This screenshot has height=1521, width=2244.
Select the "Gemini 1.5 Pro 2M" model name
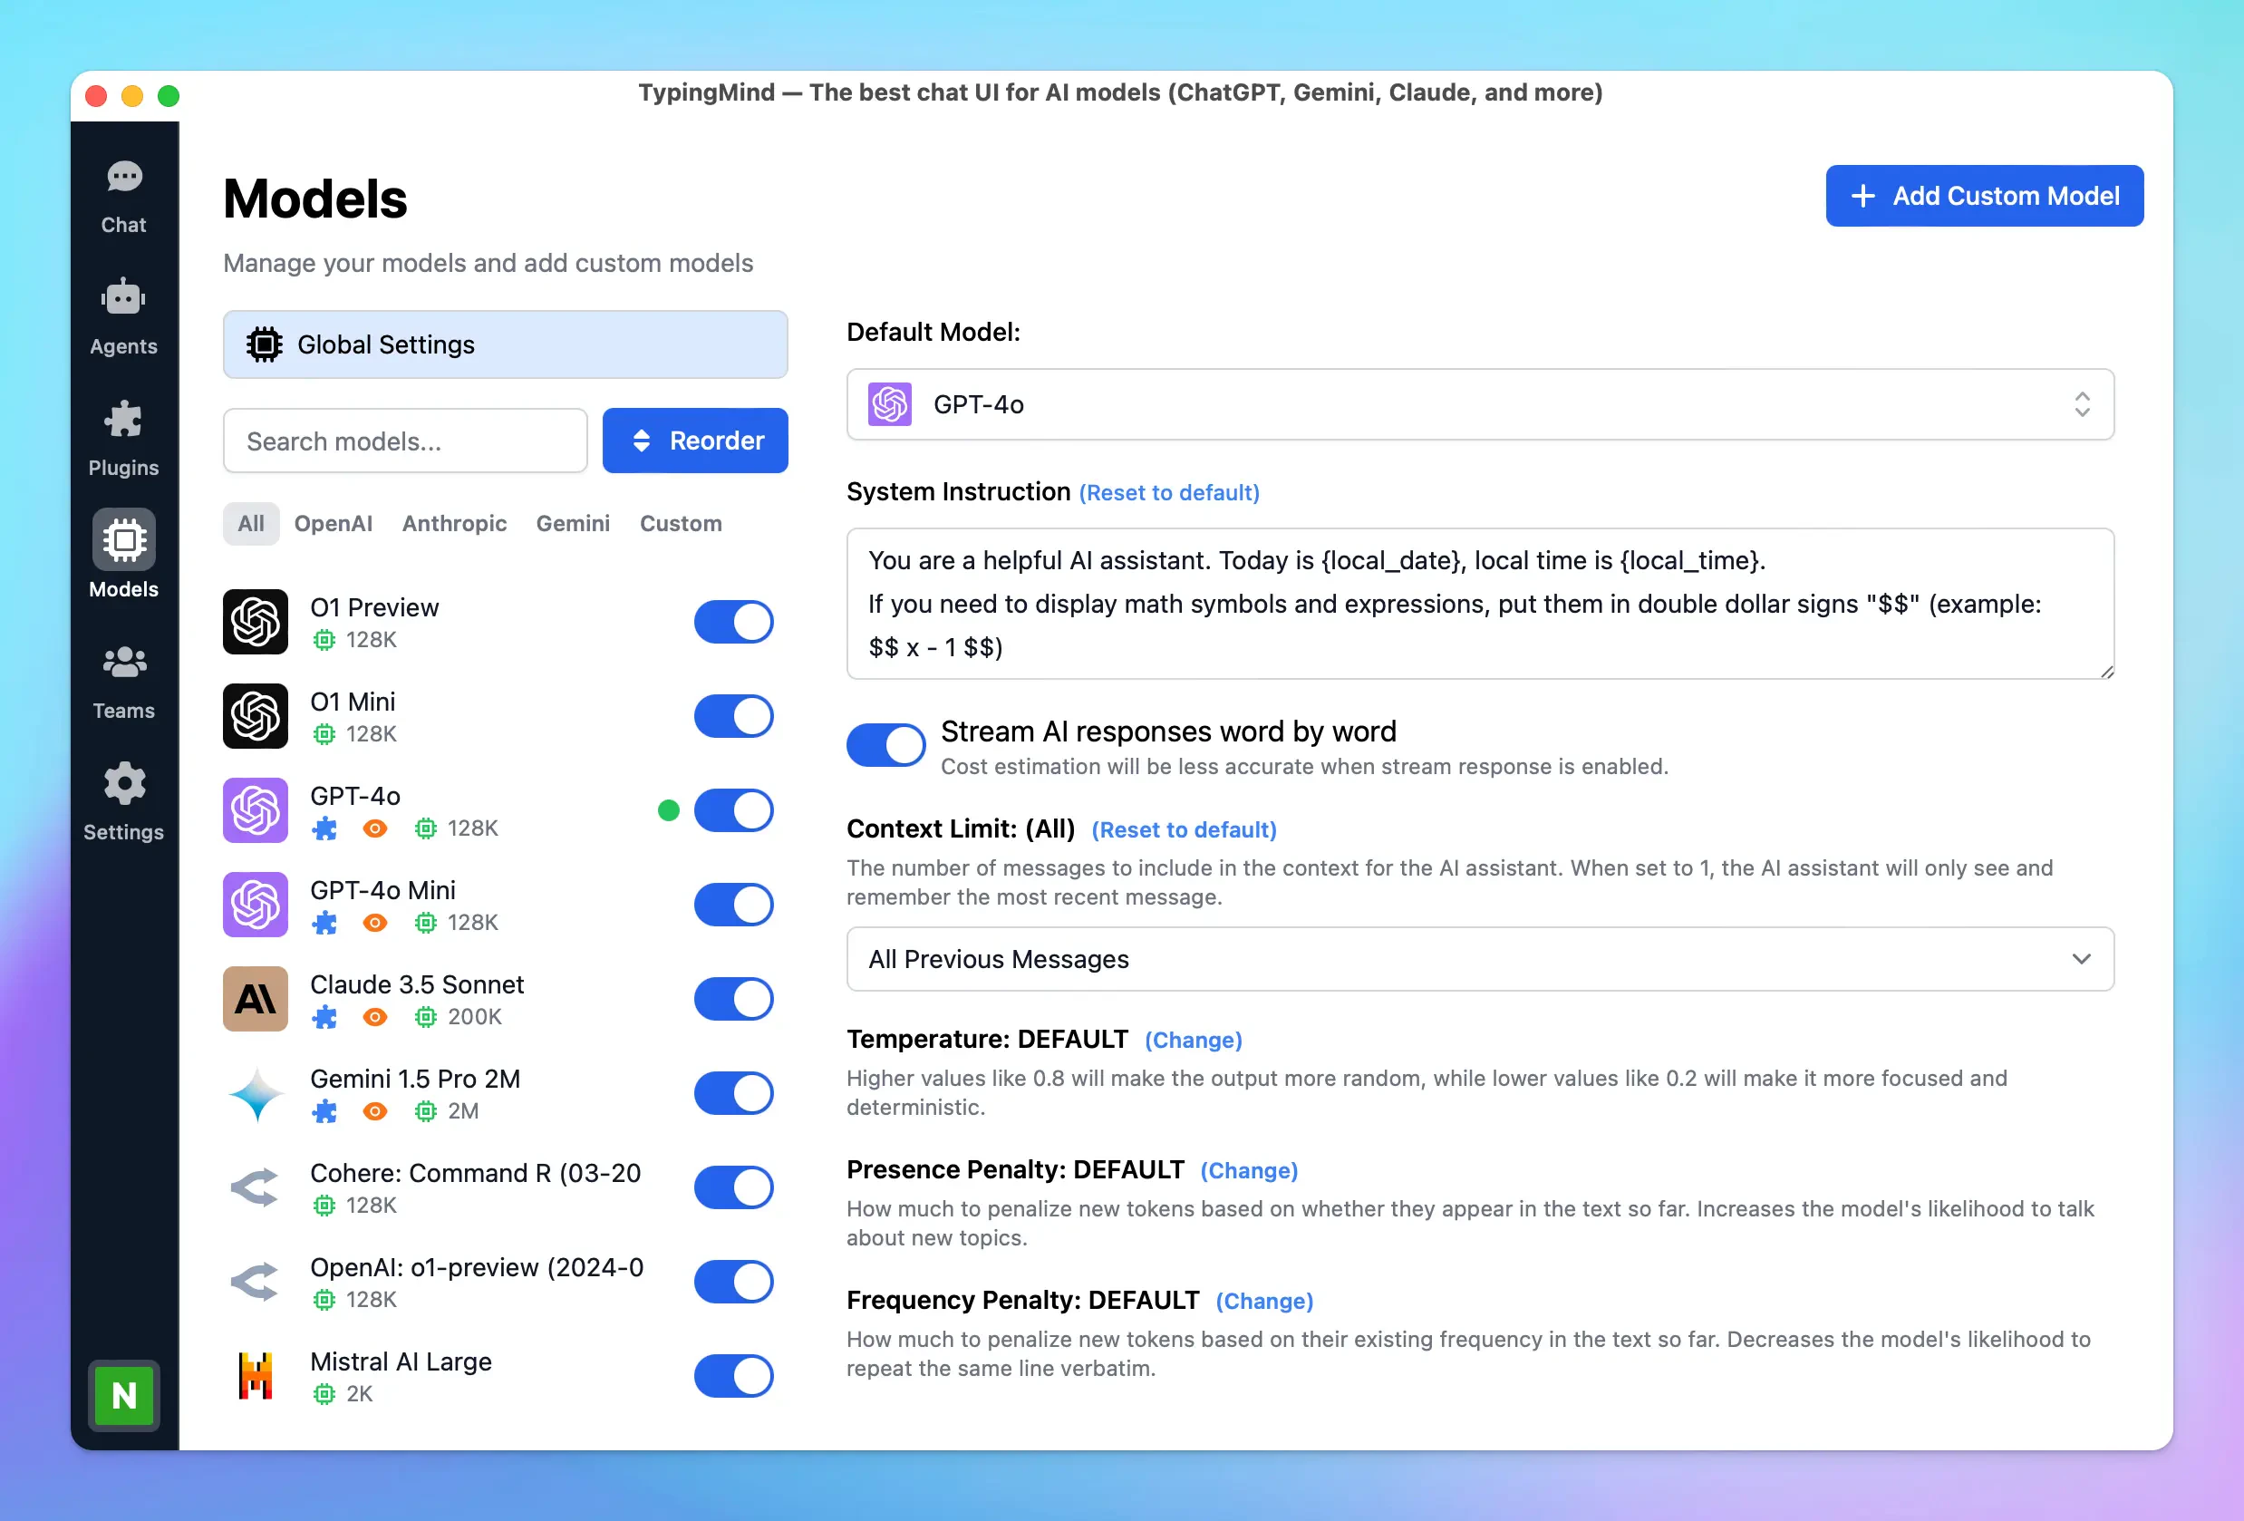(x=415, y=1079)
